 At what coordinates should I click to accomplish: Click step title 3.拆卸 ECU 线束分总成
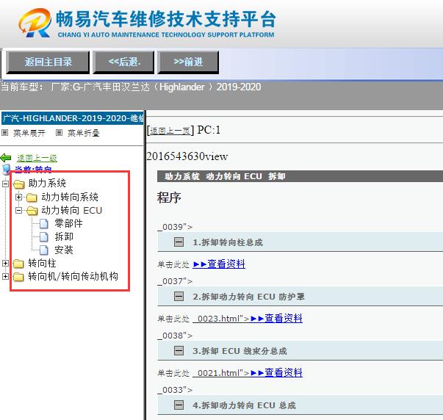(x=239, y=351)
